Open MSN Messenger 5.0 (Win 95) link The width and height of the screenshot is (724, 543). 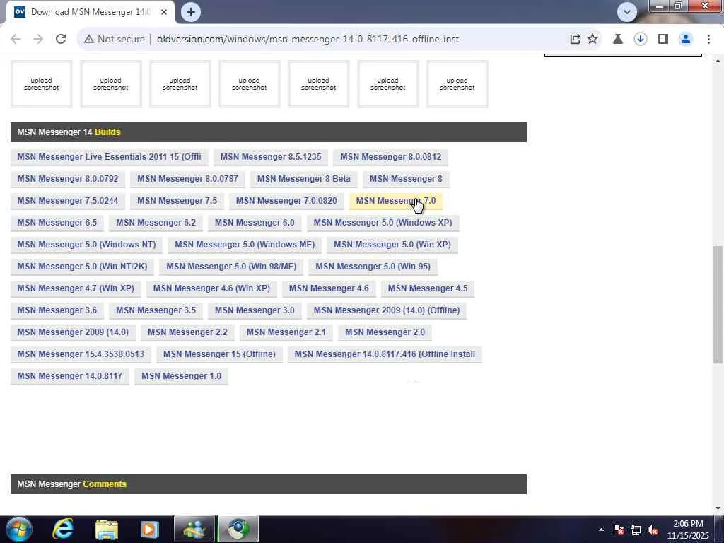coord(373,267)
